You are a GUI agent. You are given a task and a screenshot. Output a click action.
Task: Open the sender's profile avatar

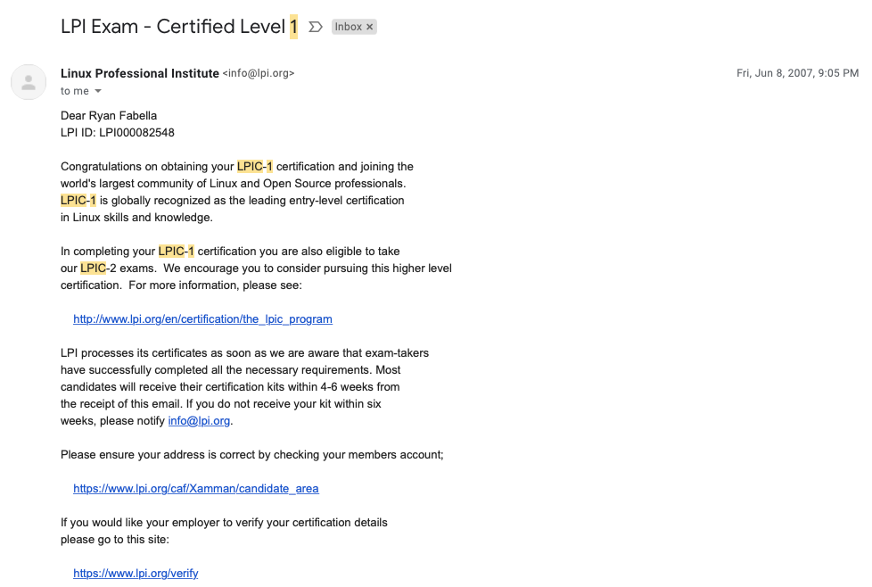[29, 82]
